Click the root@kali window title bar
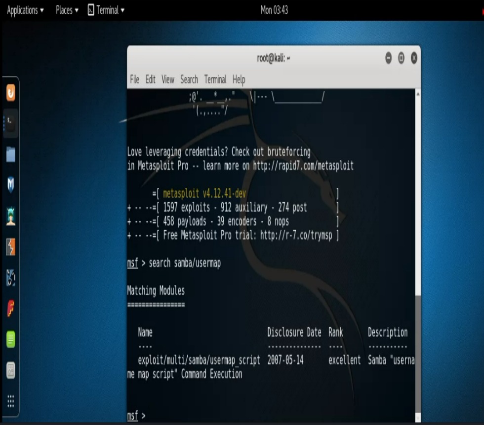 coord(274,58)
